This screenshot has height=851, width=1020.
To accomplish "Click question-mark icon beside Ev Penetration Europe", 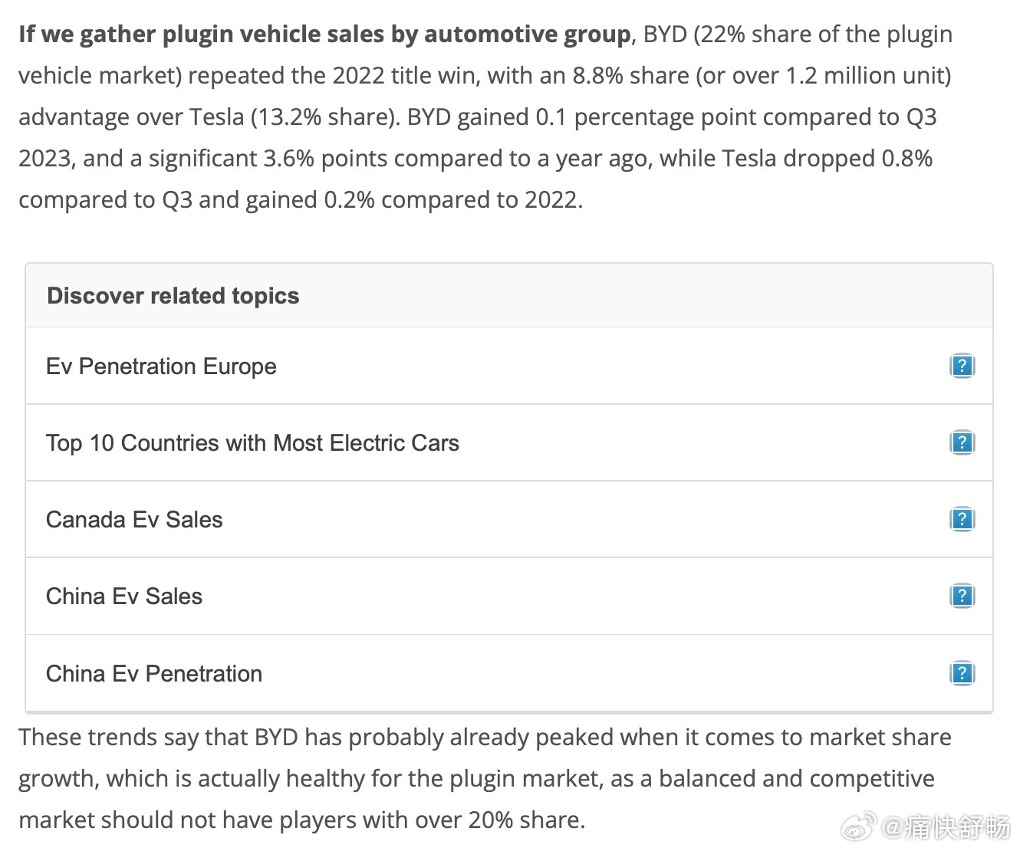I will coord(962,366).
